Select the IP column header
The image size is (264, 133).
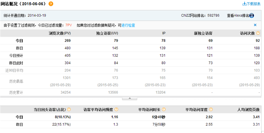pyautogui.click(x=164, y=33)
